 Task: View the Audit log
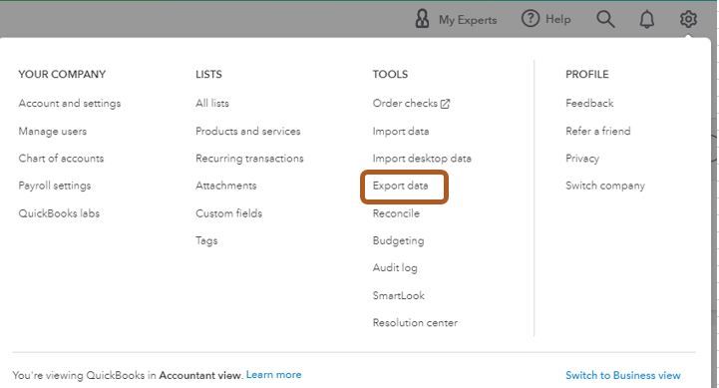[x=395, y=268]
